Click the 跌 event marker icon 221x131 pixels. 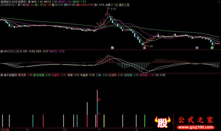212,48
